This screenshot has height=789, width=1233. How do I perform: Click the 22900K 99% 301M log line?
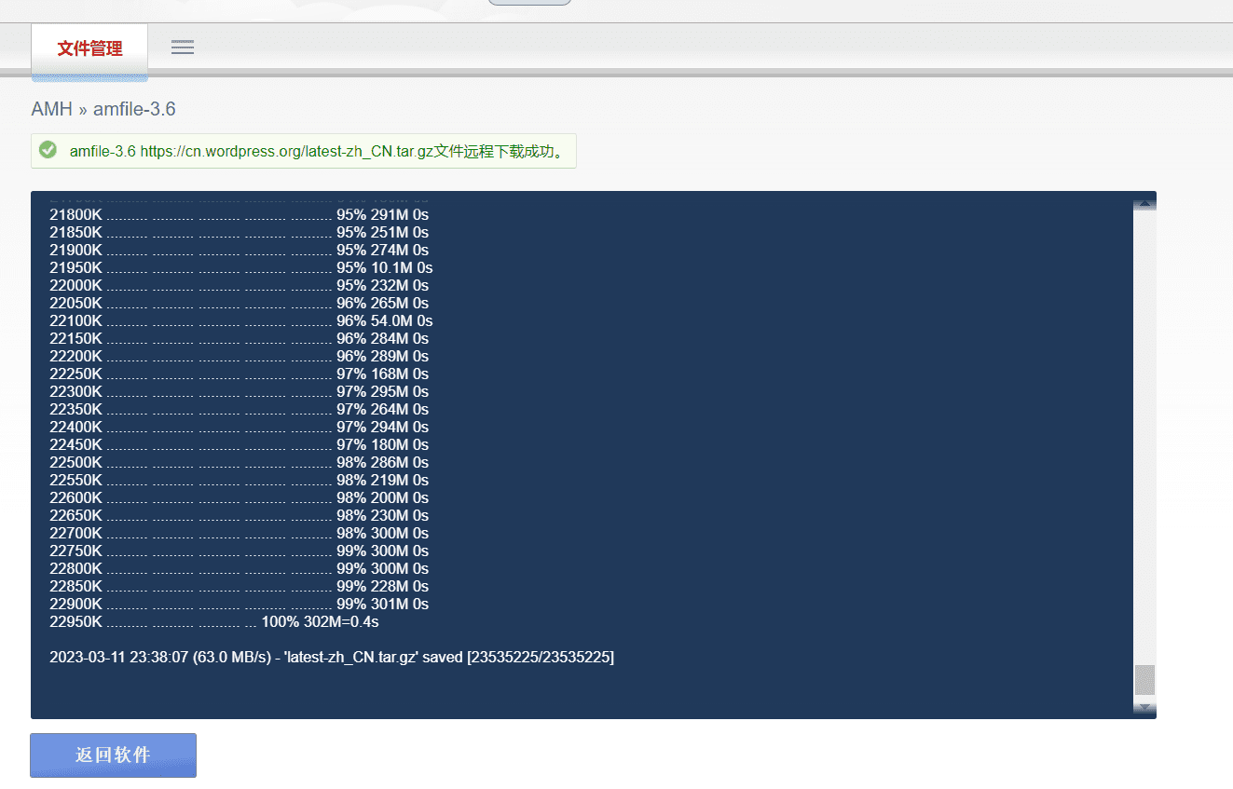point(239,604)
